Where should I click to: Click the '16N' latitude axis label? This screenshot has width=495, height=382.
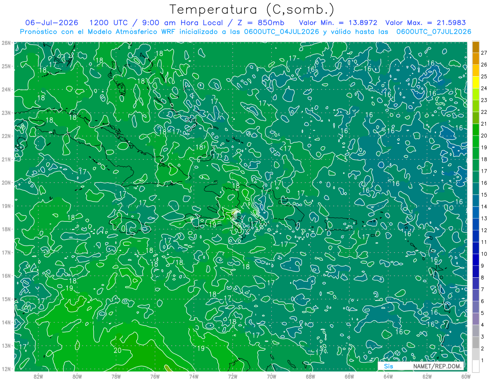[x=6, y=276]
